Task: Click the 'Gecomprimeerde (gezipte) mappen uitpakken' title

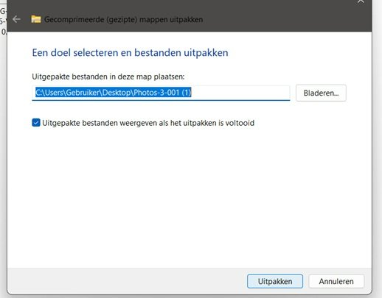Action: click(123, 19)
